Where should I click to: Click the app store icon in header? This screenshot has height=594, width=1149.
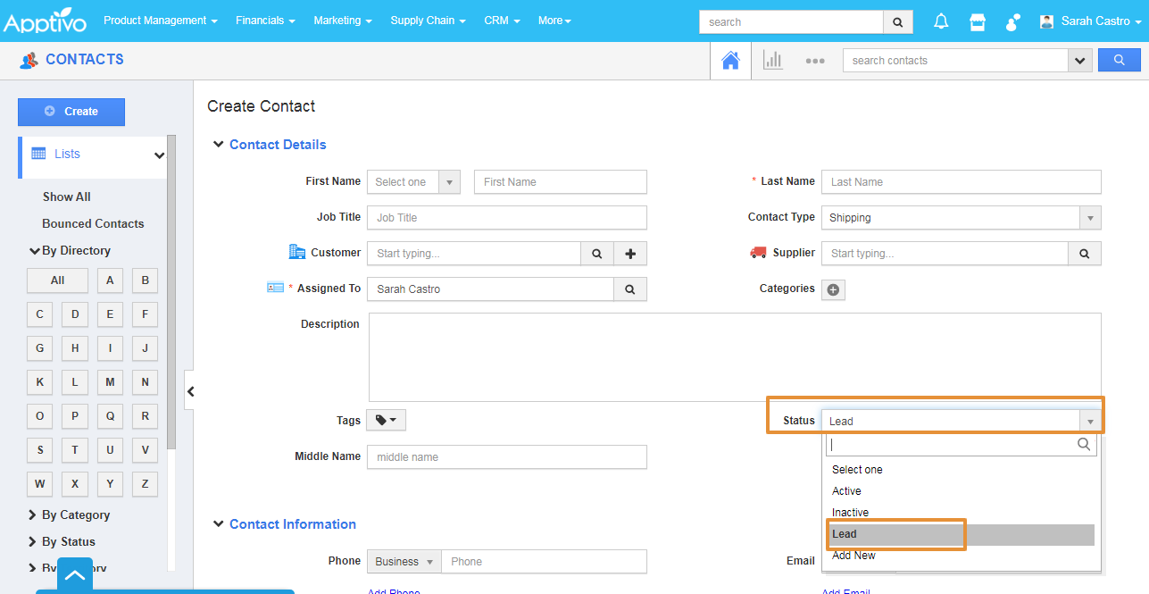coord(978,21)
